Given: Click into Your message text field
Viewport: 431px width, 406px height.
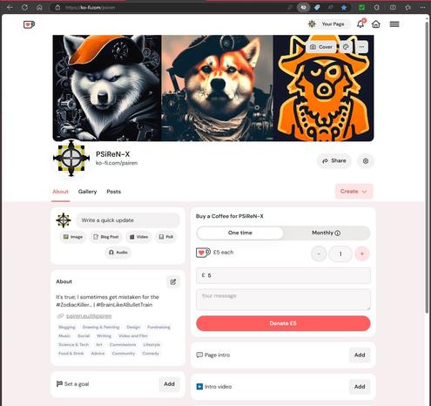Looking at the screenshot, I should pos(283,300).
